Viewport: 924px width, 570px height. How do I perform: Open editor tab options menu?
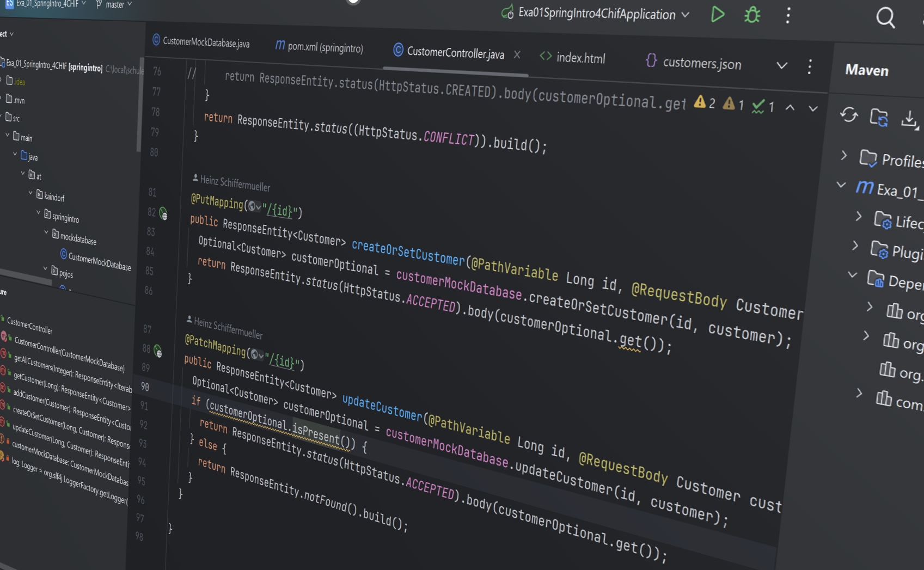click(810, 67)
